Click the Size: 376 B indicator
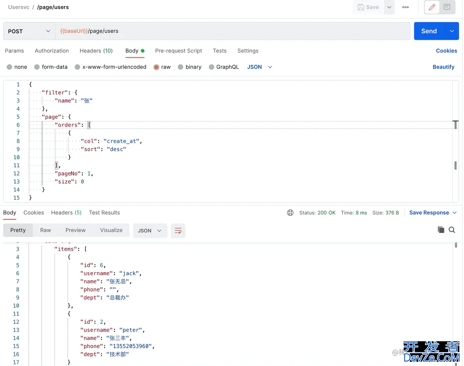Image resolution: width=464 pixels, height=366 pixels. (x=386, y=213)
